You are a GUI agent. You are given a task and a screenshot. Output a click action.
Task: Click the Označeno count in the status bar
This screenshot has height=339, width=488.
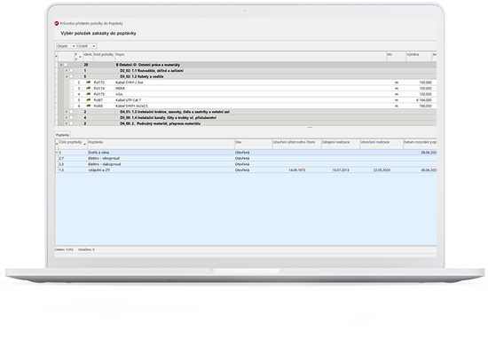[86, 249]
